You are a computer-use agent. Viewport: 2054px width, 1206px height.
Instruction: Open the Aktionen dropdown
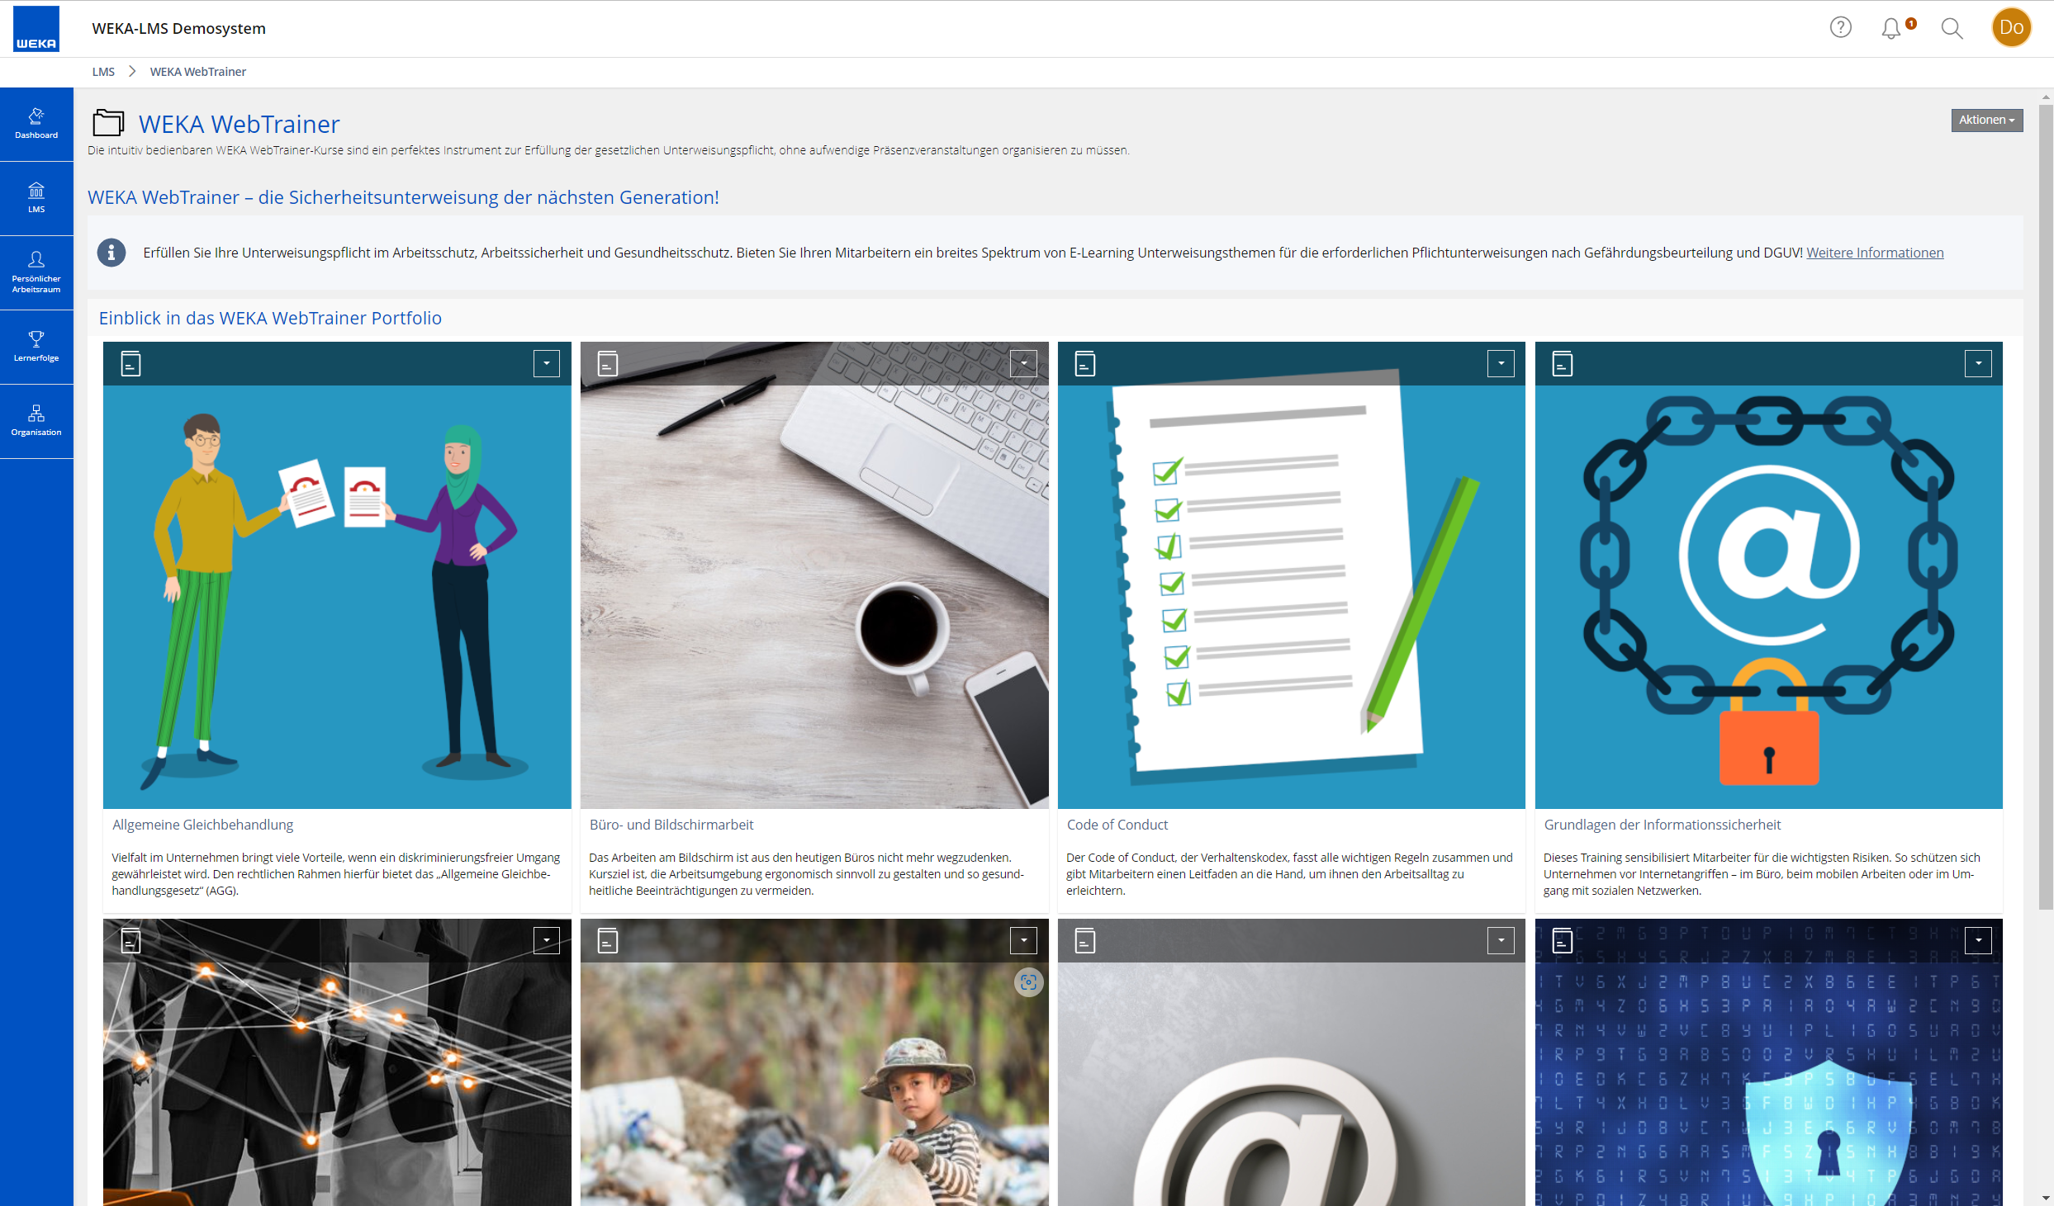(x=1986, y=121)
